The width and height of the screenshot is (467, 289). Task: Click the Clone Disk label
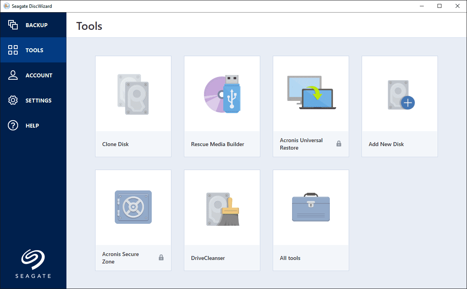pos(116,144)
